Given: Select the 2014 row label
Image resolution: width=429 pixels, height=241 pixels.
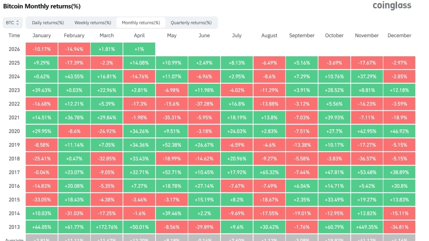Looking at the screenshot, I should coord(14,214).
